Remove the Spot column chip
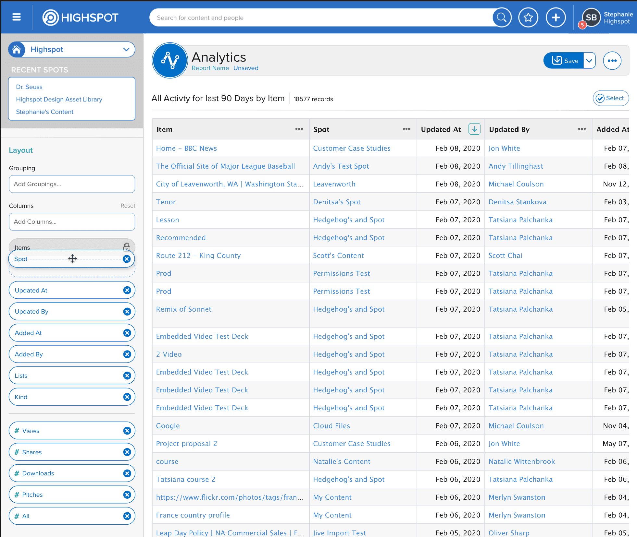This screenshot has height=537, width=637. (127, 259)
